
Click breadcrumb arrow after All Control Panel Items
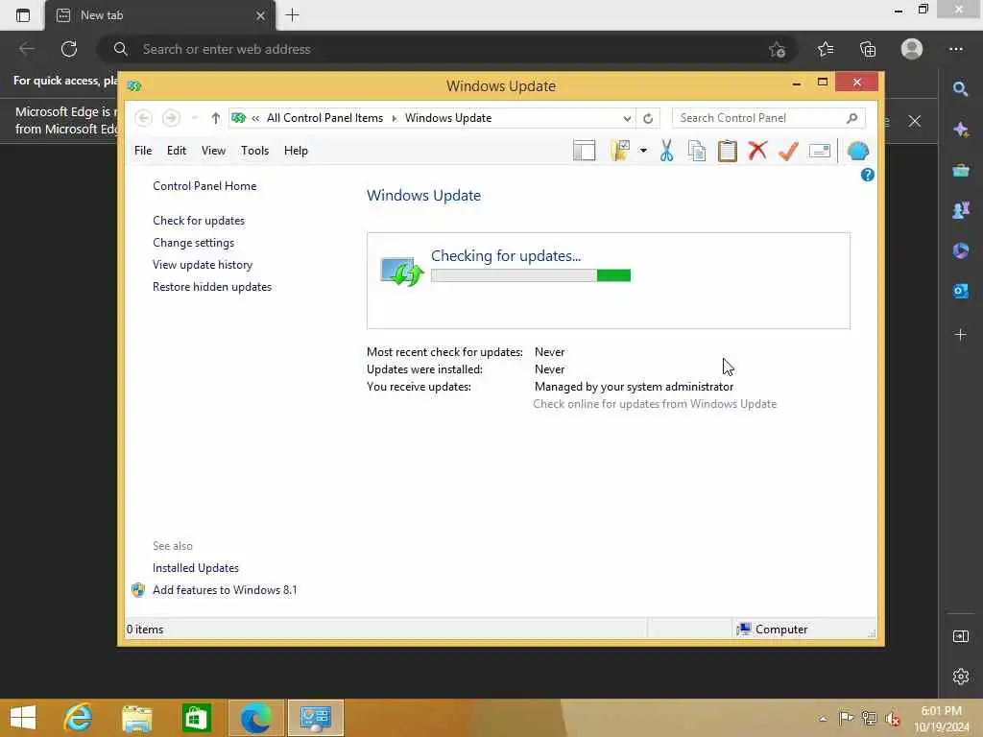pos(395,118)
